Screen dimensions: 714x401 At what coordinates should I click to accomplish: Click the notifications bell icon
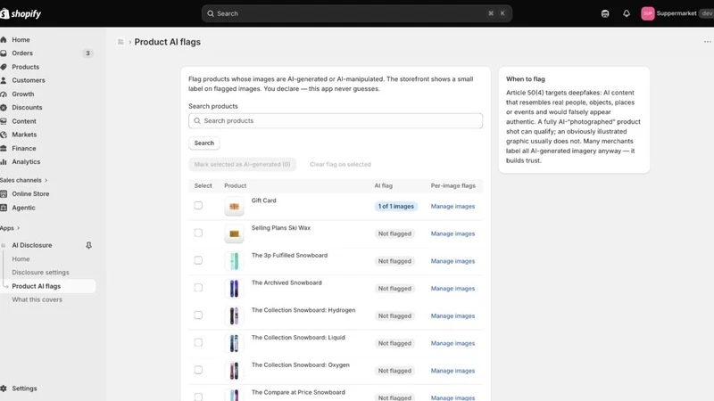(x=627, y=13)
